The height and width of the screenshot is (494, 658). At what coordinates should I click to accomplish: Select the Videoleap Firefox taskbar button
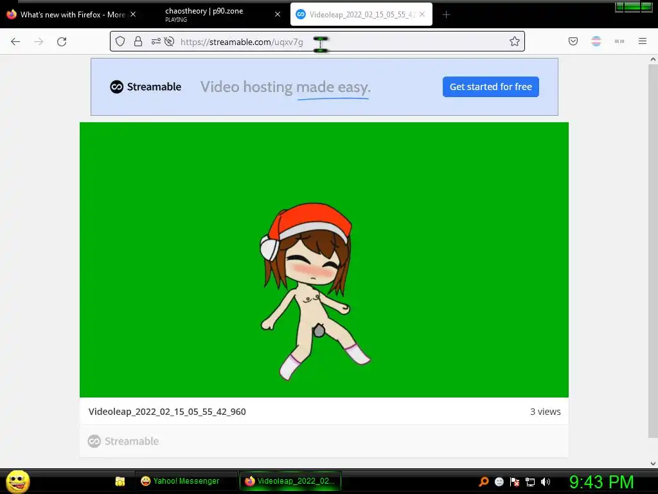290,481
